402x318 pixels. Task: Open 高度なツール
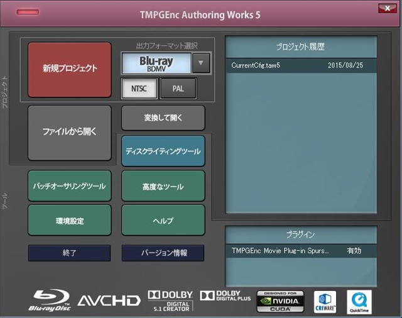[x=163, y=185]
